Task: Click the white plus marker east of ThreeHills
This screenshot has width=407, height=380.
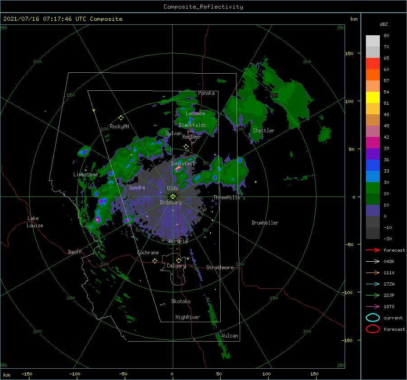Action: [256, 182]
